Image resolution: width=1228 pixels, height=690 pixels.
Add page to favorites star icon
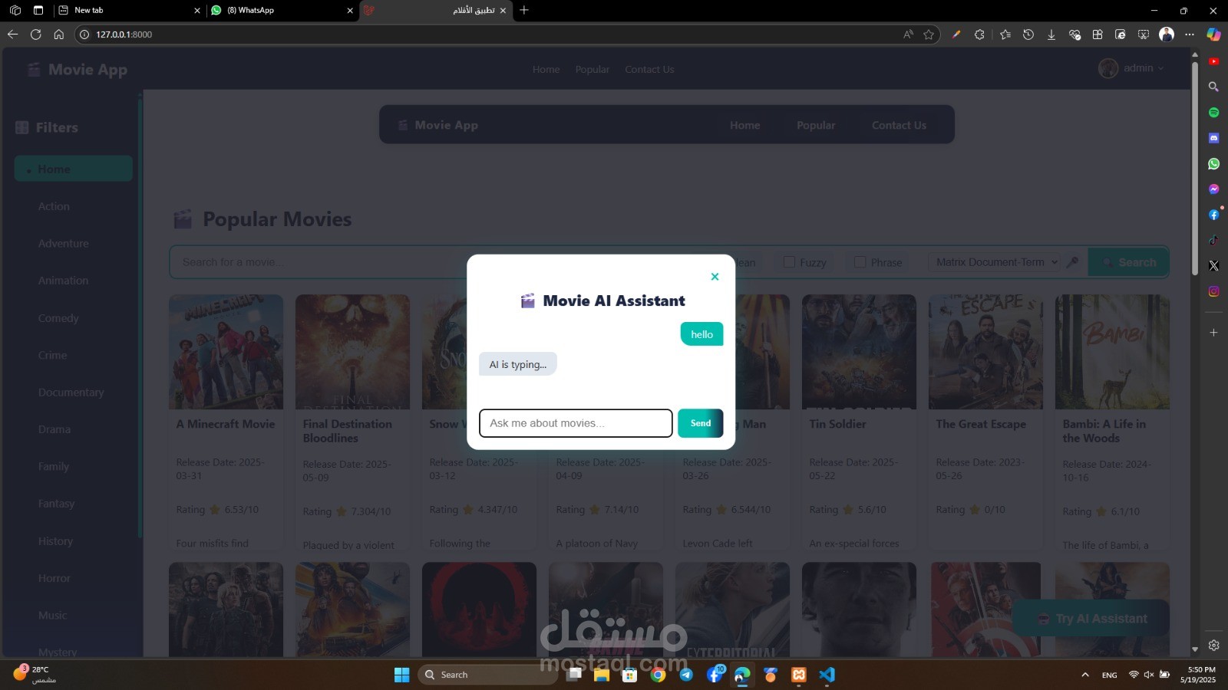(929, 34)
